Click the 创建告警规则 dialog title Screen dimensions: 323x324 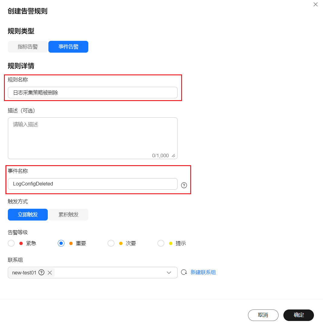(28, 11)
